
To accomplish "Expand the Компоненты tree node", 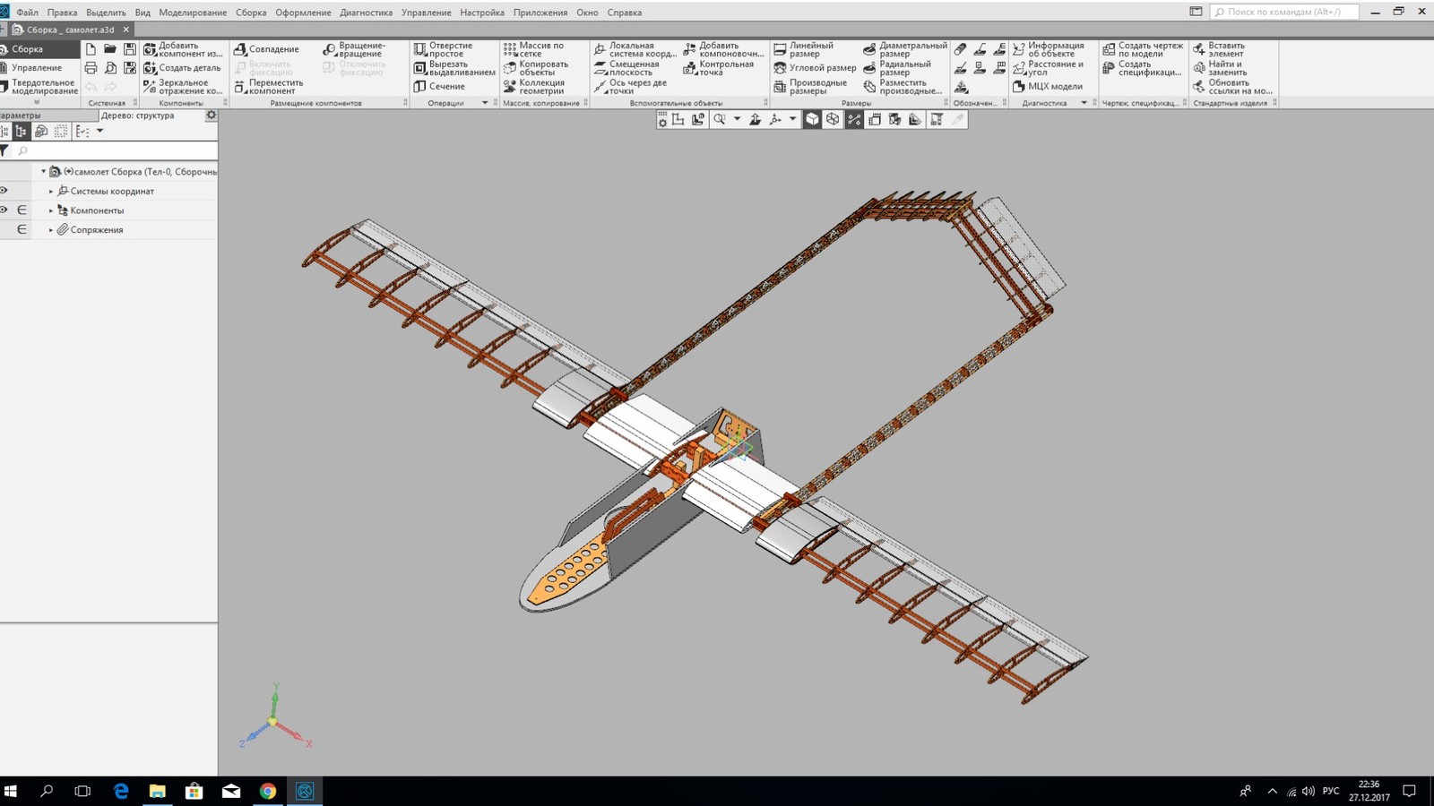I will click(x=51, y=210).
